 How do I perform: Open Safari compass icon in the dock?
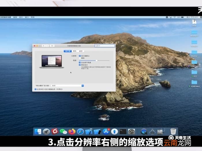coord(81,132)
